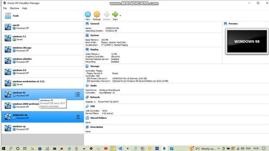The height and width of the screenshot is (151, 269).
Task: Select the windows 2000 professional machine
Action: (x=42, y=105)
